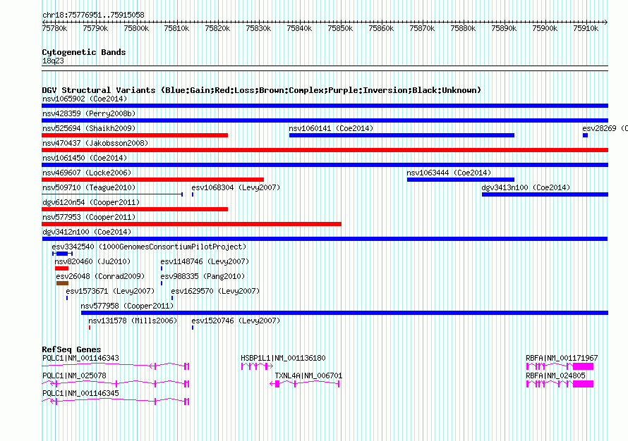Screen dimensions: 628x441
Task: Click the nsv131578 (Mills2006) red marker
Action: tap(90, 328)
